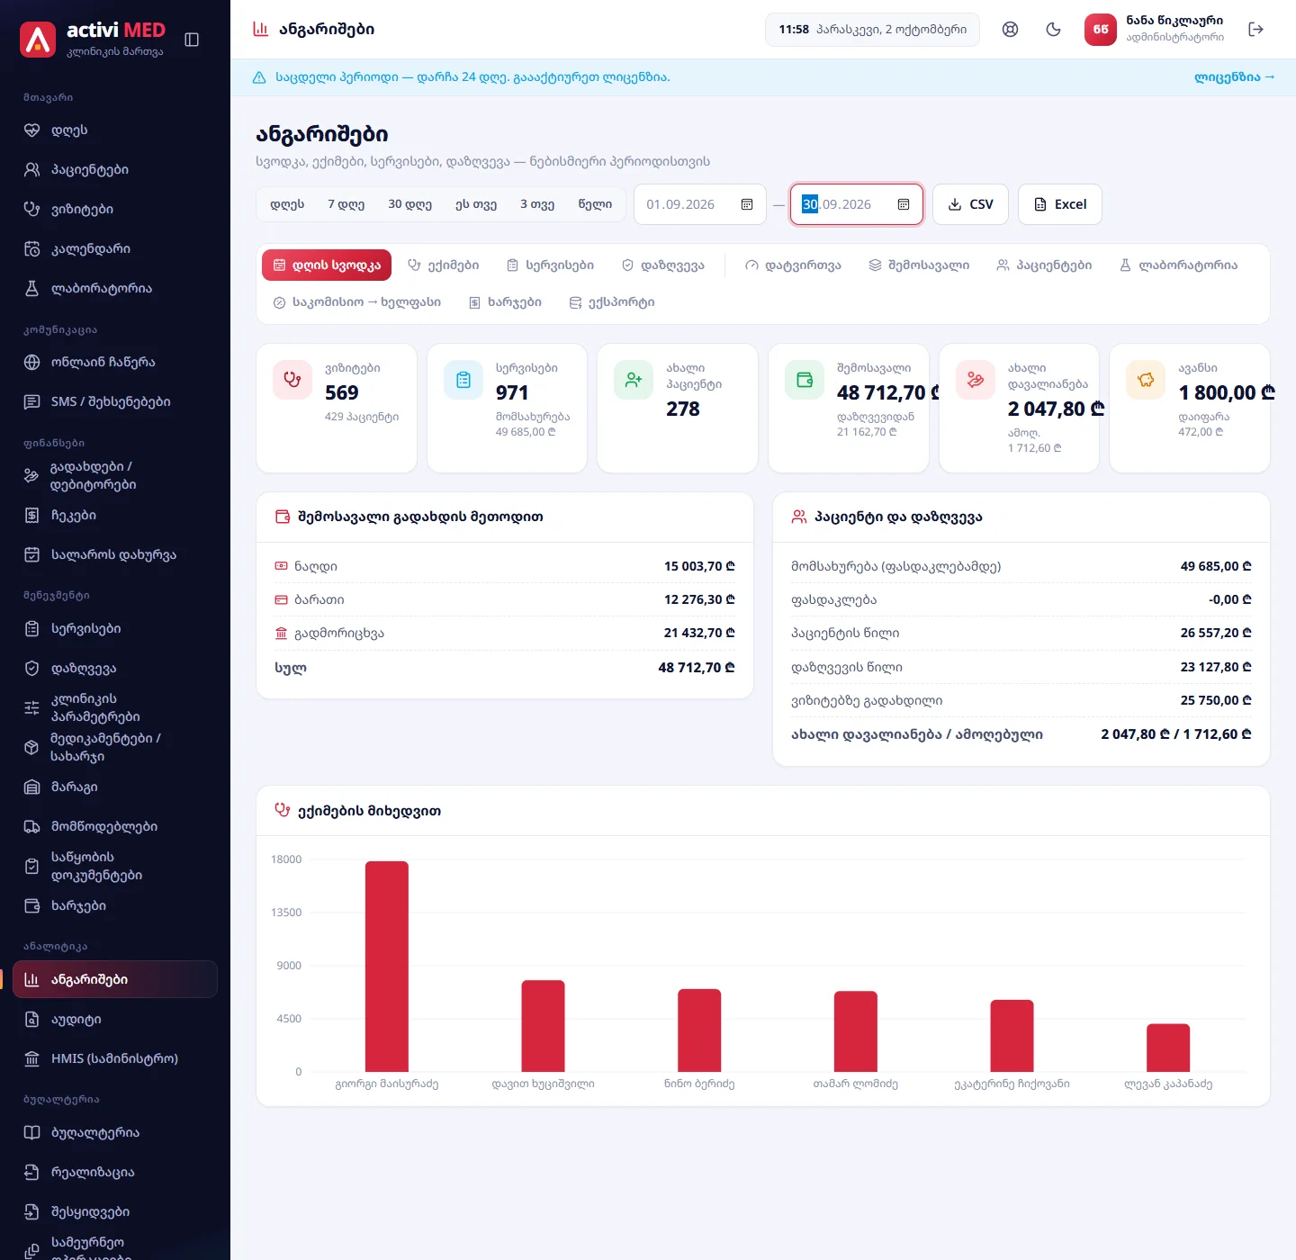Click the მარაგი warehouse icon in sidebar
The width and height of the screenshot is (1296, 1260).
tap(31, 787)
